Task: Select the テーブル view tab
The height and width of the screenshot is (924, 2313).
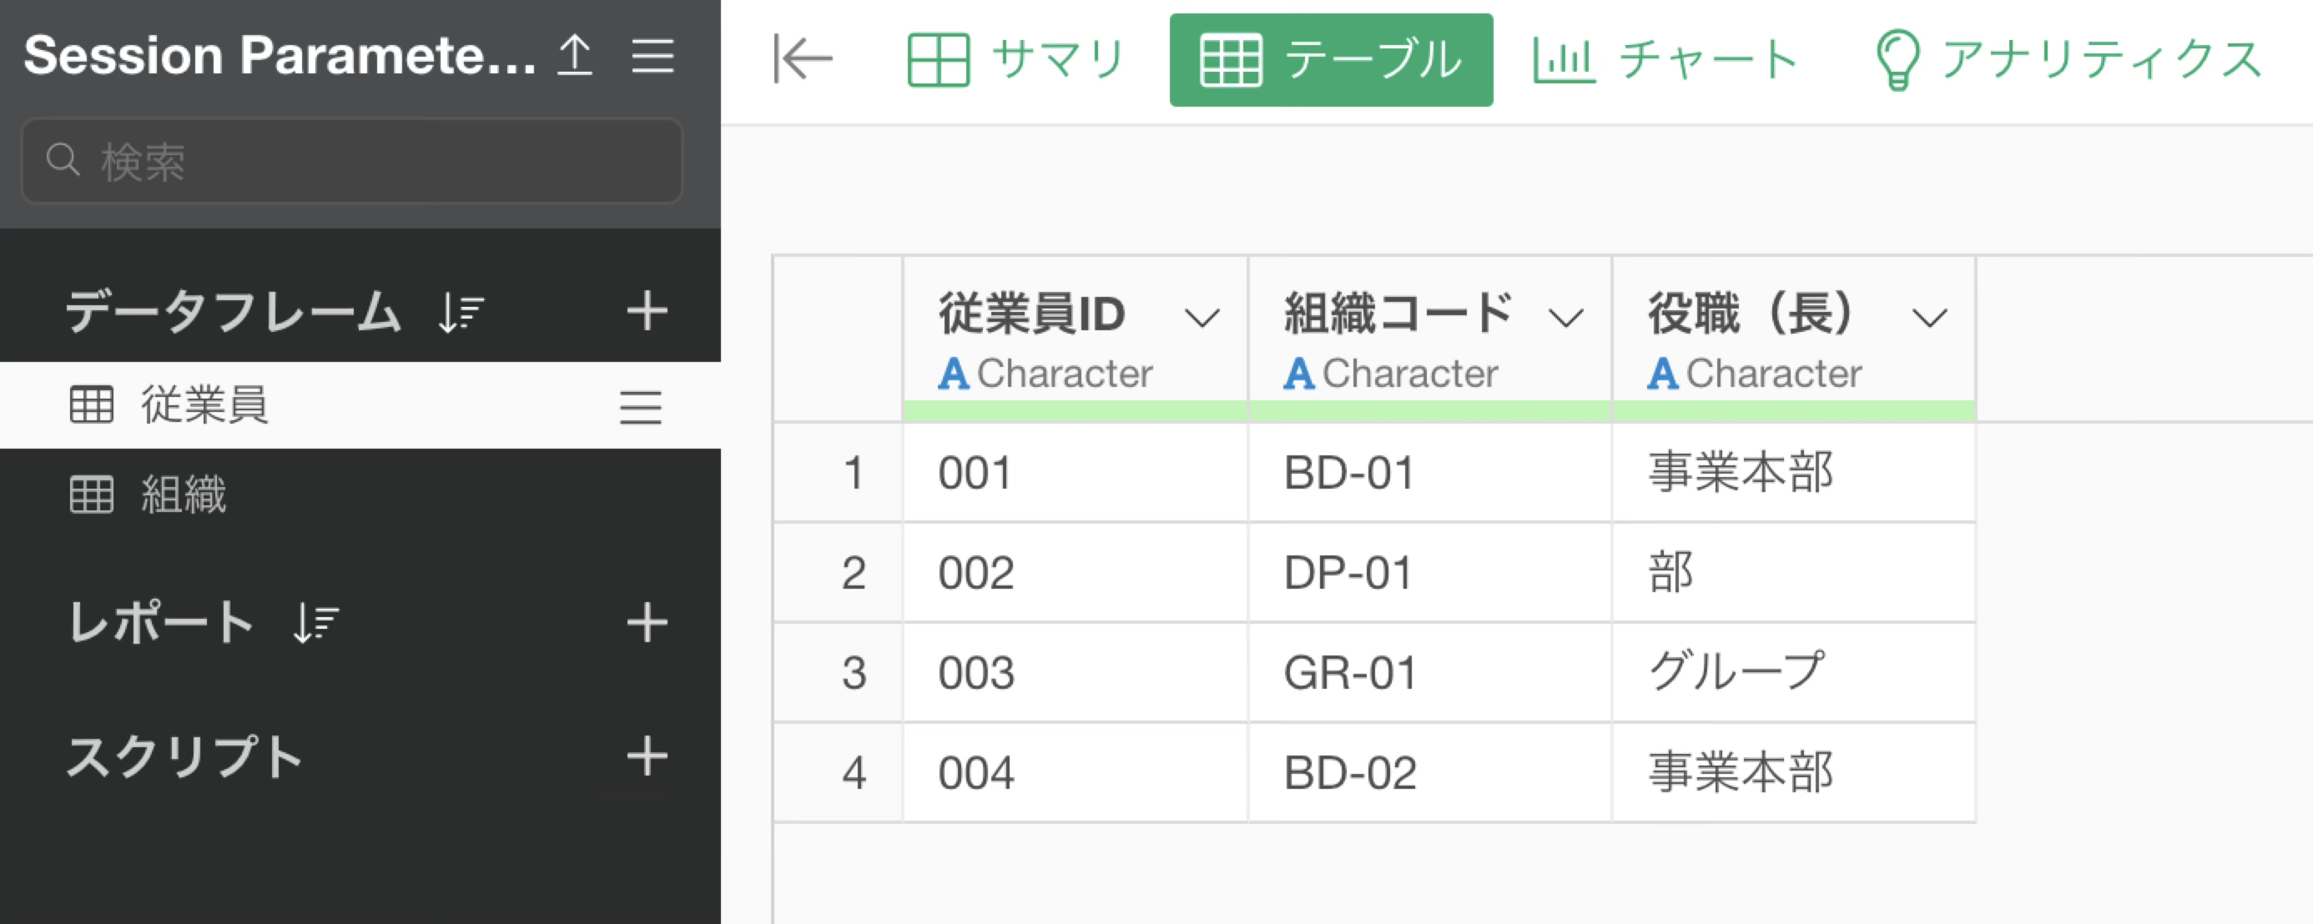Action: (1331, 59)
